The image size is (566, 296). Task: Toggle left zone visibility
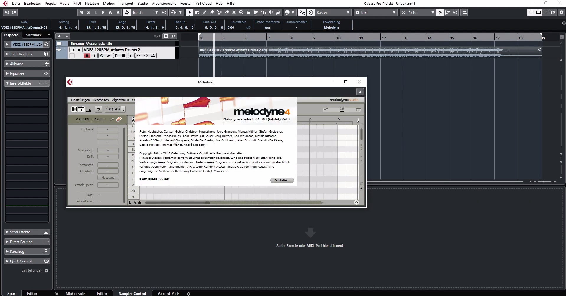[x=531, y=12]
